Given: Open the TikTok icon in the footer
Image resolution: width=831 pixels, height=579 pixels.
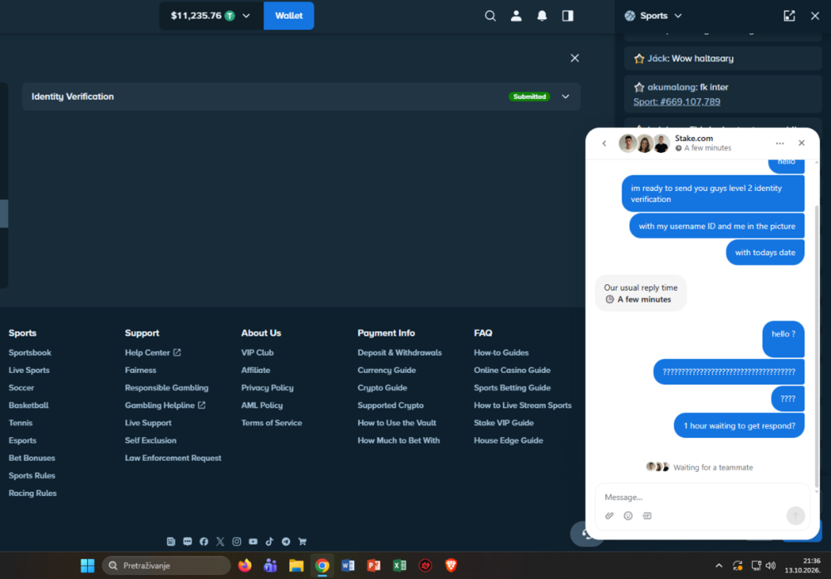Looking at the screenshot, I should [x=270, y=542].
